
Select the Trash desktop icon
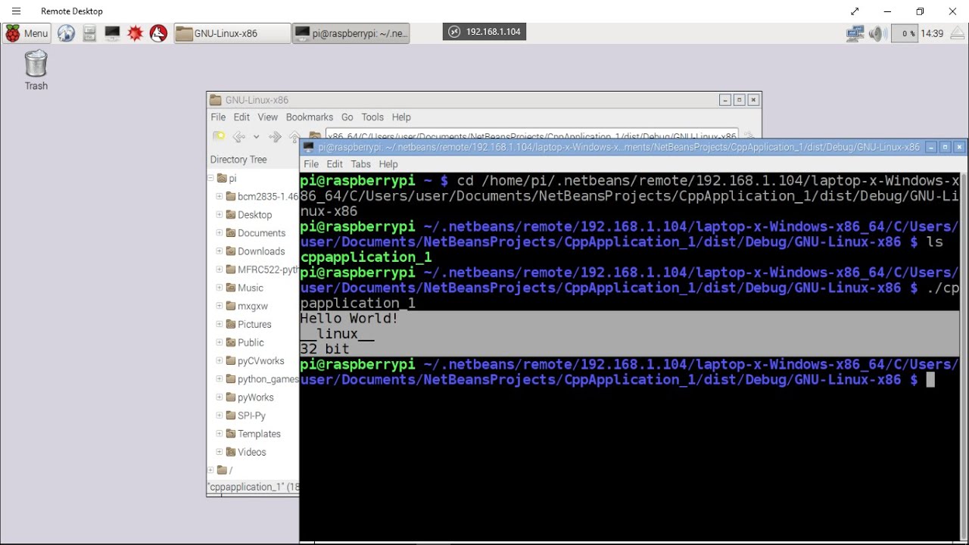pyautogui.click(x=36, y=70)
